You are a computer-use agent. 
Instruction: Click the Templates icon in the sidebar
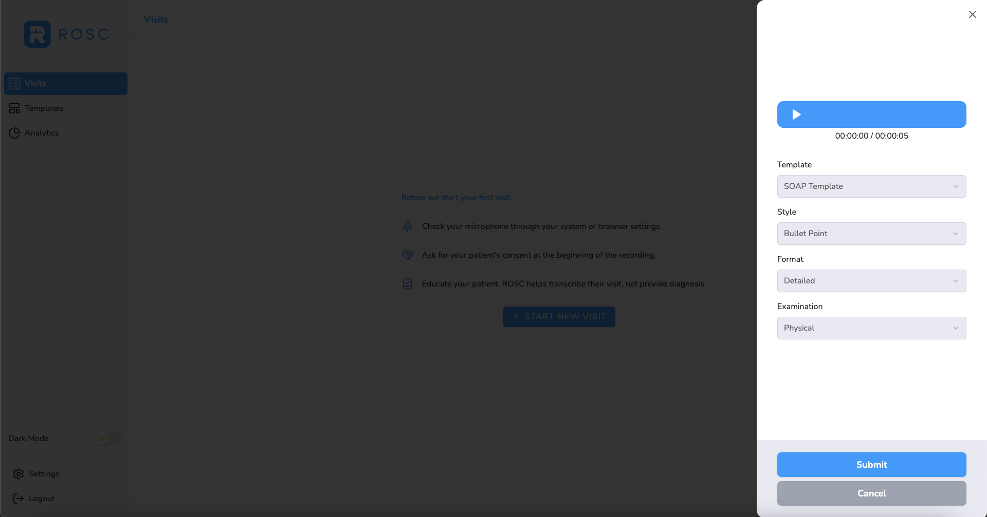tap(14, 108)
